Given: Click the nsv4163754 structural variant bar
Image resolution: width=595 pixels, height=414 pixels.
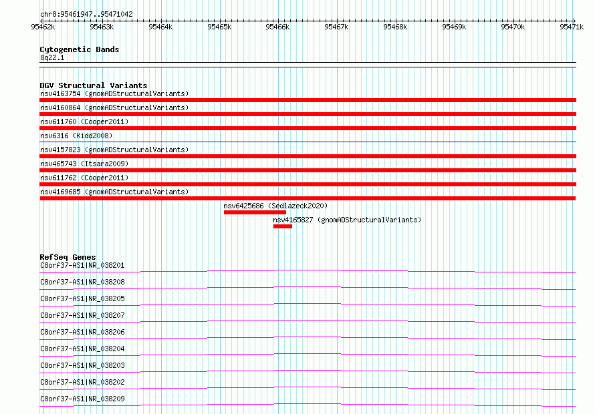Looking at the screenshot, I should tap(308, 100).
